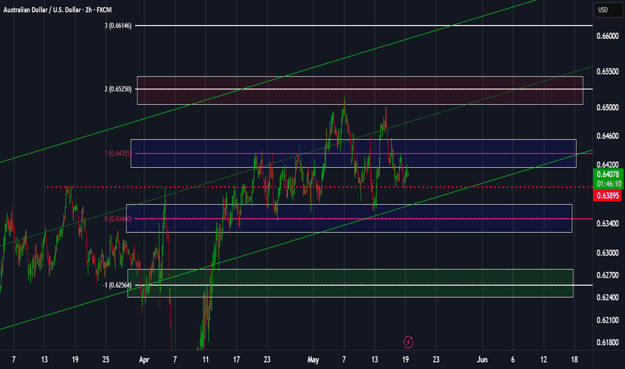625x369 pixels.
Task: Select the Fibonacci level label -1 (0.62564)
Action: 117,285
